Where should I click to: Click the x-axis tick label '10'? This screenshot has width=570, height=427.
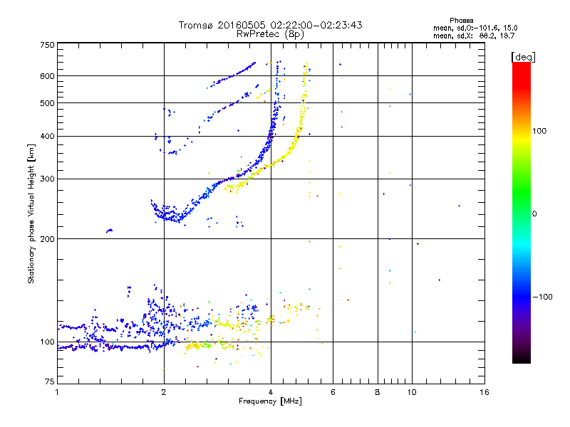click(412, 392)
